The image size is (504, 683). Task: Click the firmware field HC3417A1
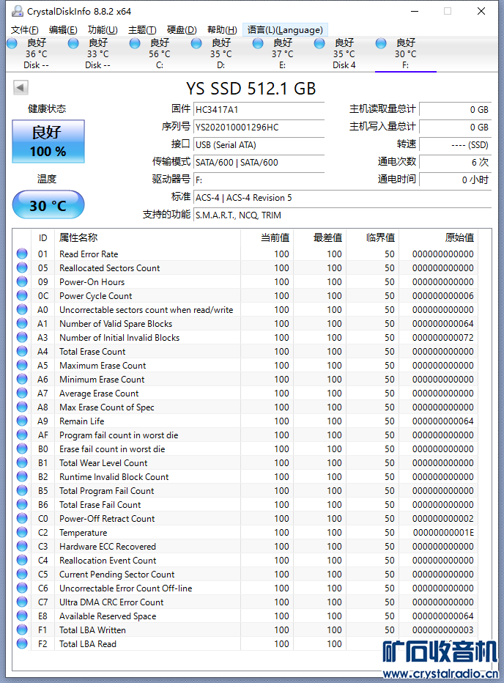259,110
